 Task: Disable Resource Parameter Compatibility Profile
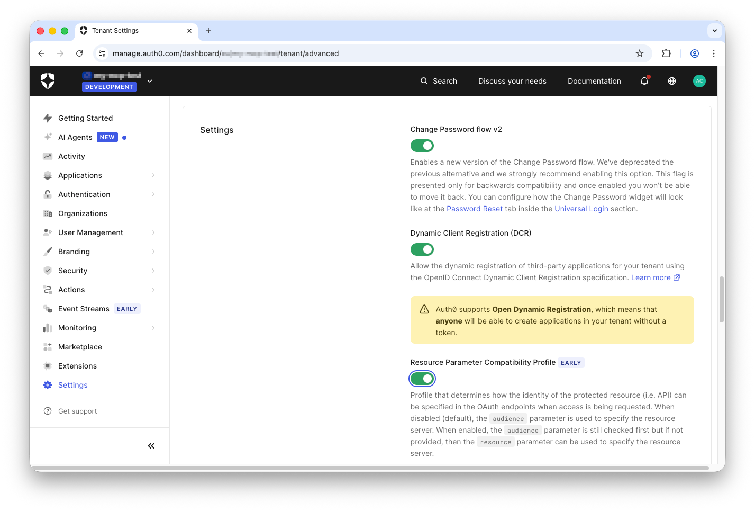pyautogui.click(x=422, y=378)
